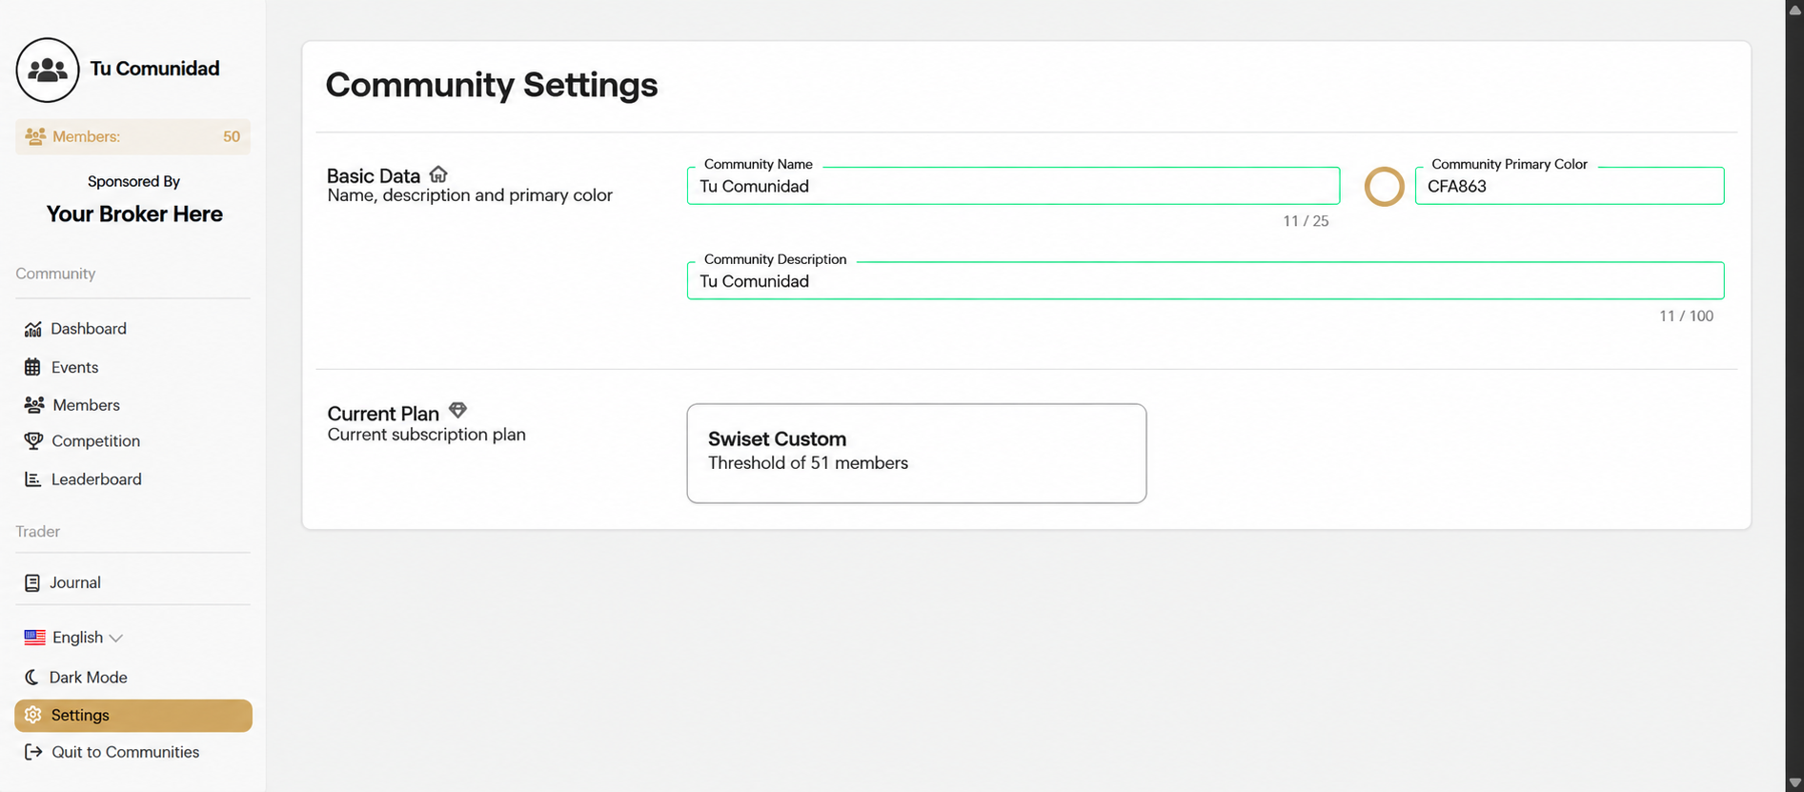Image resolution: width=1804 pixels, height=792 pixels.
Task: Click the Dark Mode moon icon
Action: tap(31, 678)
